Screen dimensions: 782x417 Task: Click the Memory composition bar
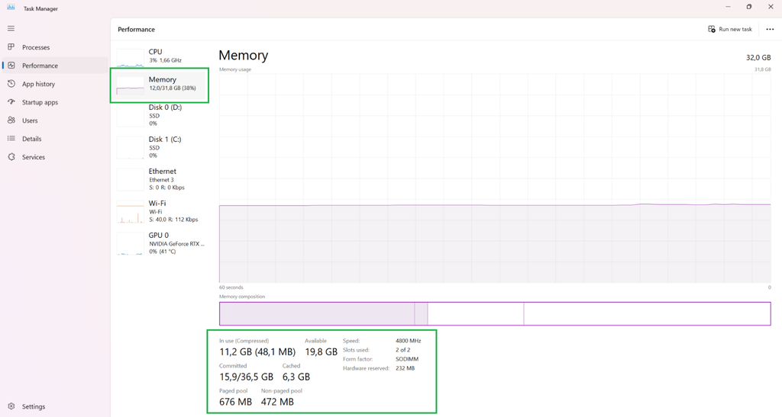[495, 313]
